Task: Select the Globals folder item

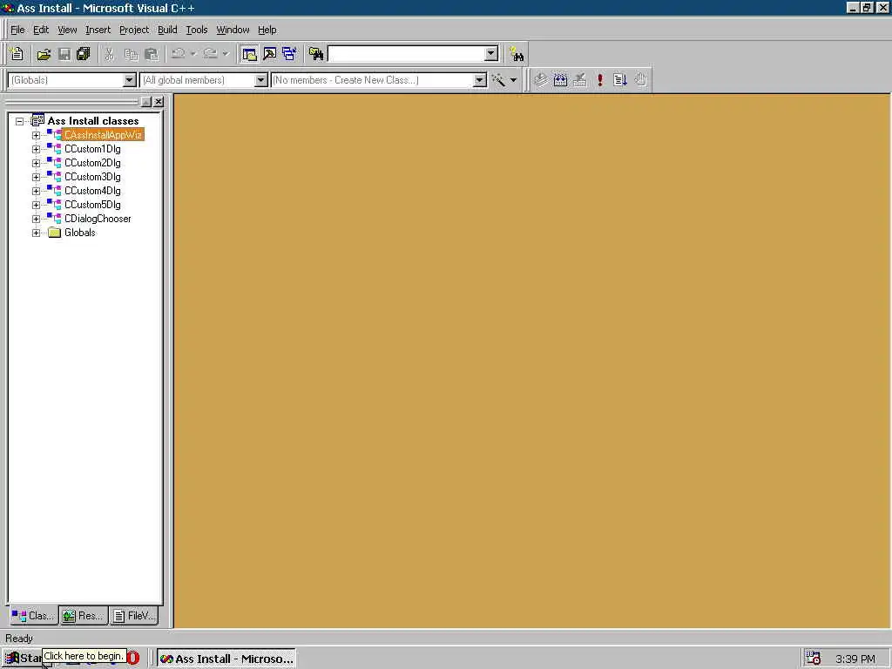Action: point(79,233)
